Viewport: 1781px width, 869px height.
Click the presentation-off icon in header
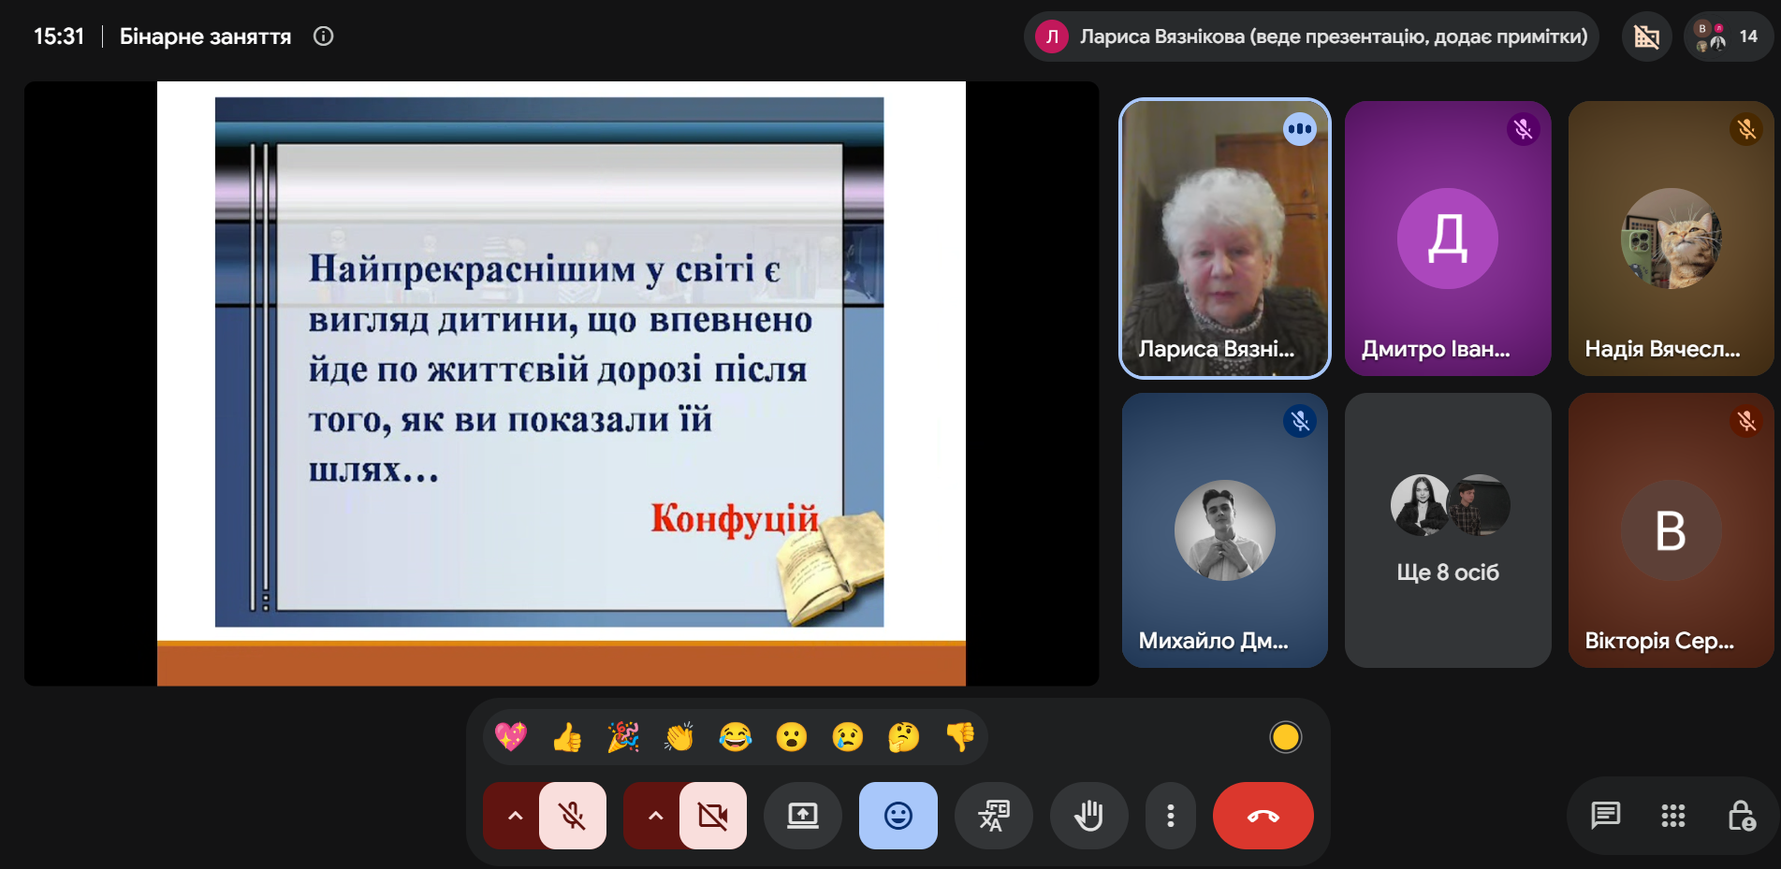[x=1647, y=36]
